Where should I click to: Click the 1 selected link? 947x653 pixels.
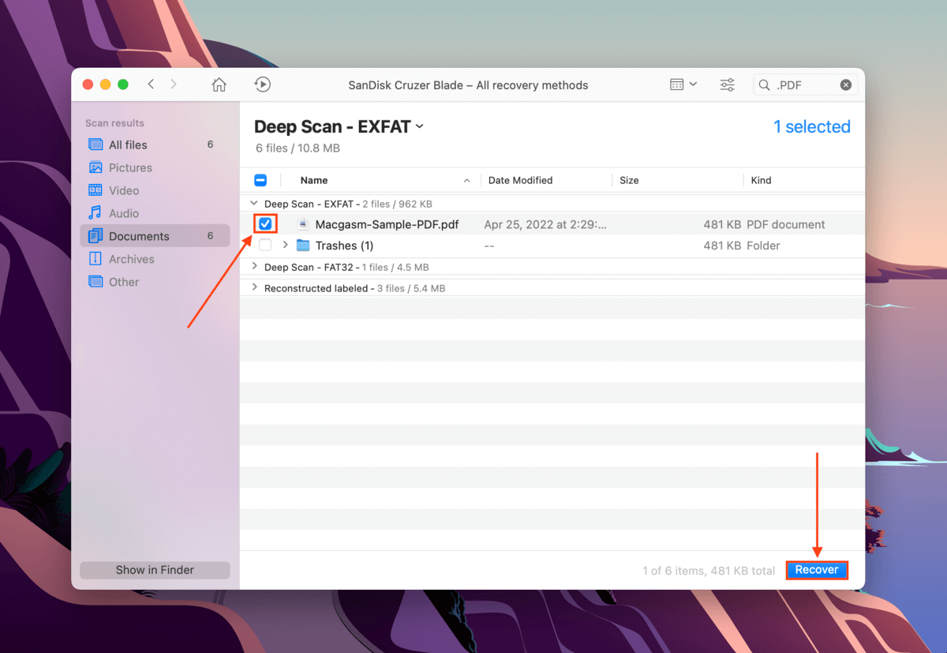[x=811, y=126]
